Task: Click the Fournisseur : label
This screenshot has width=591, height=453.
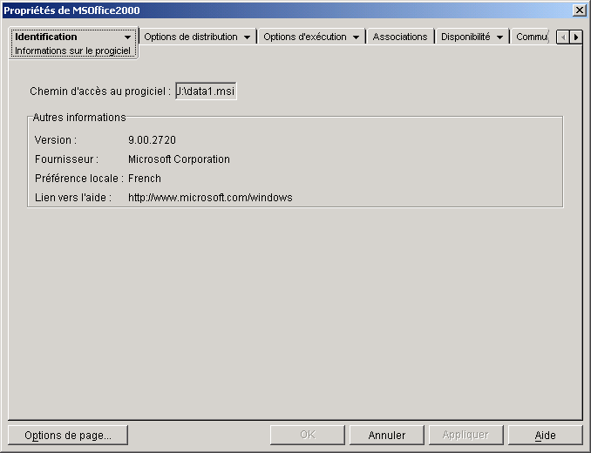Action: [x=66, y=159]
